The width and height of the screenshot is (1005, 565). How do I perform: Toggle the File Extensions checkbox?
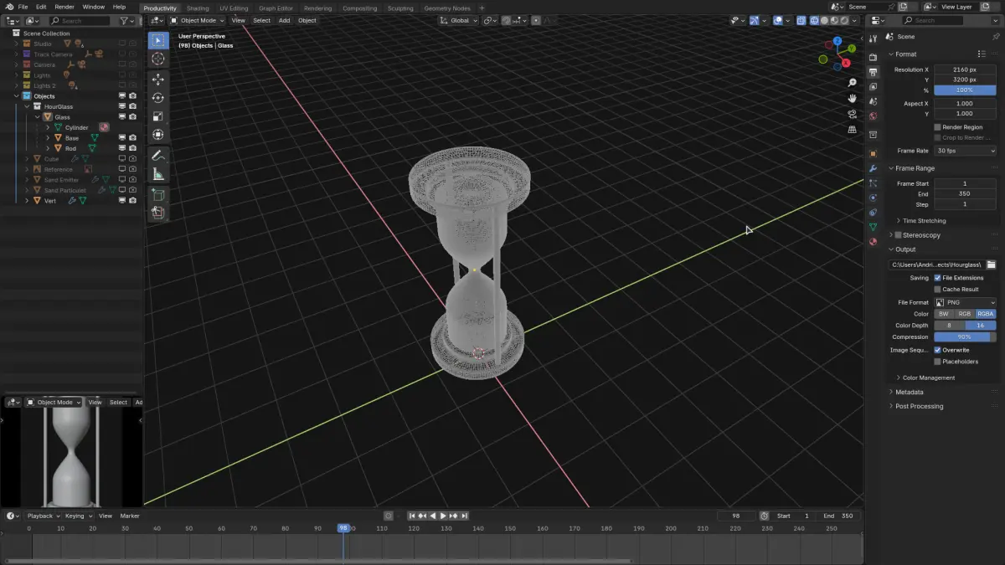pyautogui.click(x=937, y=278)
